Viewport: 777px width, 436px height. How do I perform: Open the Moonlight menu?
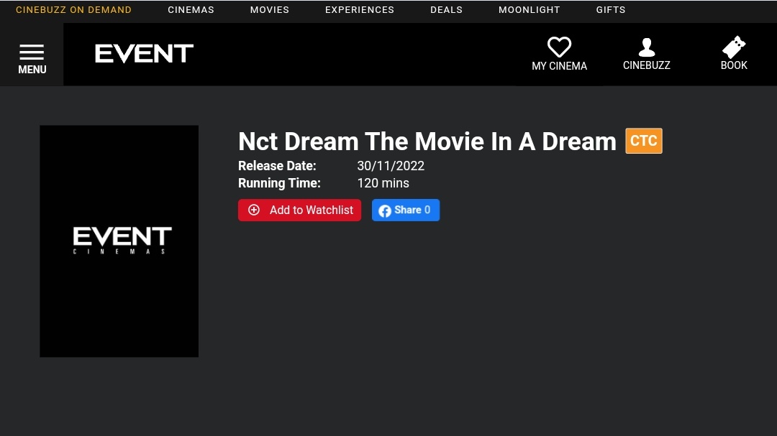pos(530,10)
